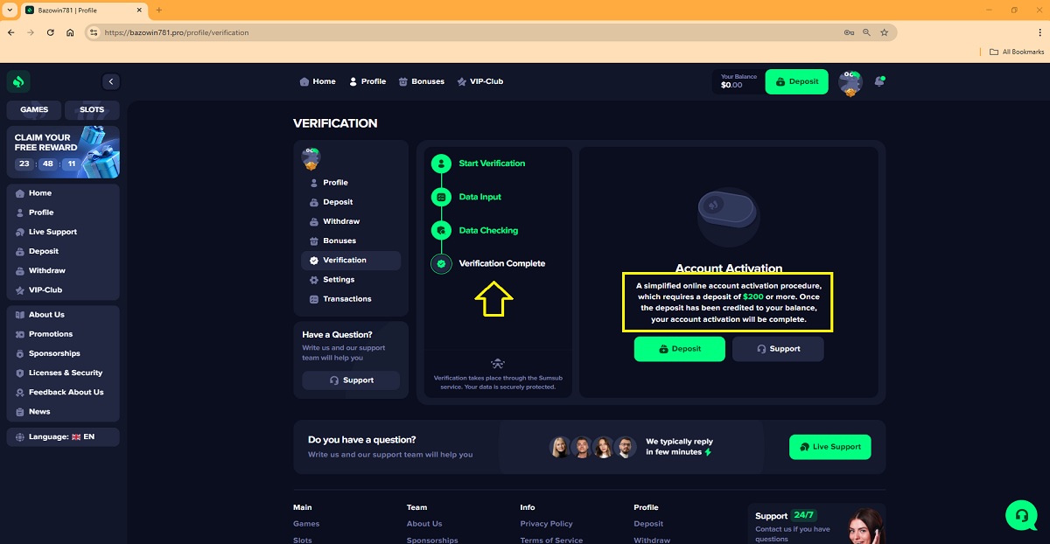Screen dimensions: 1050x544
Task: Click the browser address bar URL field
Action: coord(437,32)
